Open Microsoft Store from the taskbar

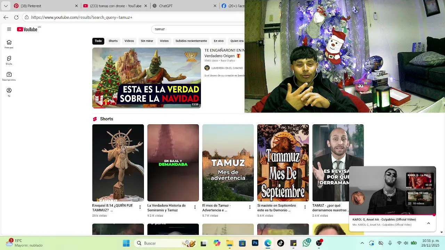tap(242, 243)
